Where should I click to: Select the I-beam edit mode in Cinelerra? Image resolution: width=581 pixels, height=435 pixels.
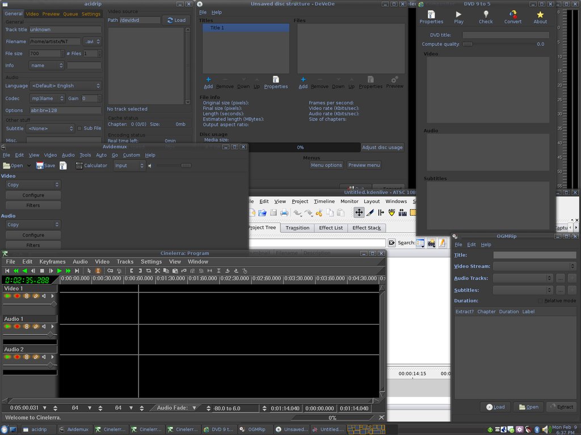click(x=98, y=271)
